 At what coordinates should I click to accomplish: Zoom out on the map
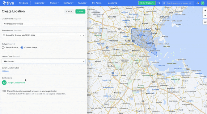(205, 15)
